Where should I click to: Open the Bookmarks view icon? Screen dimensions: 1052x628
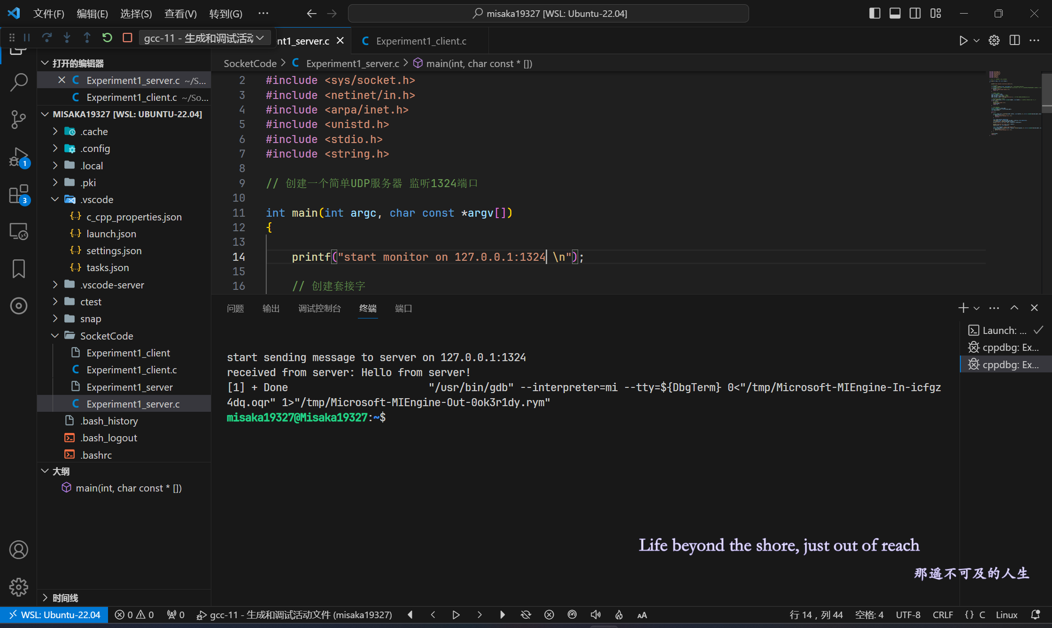pos(19,269)
